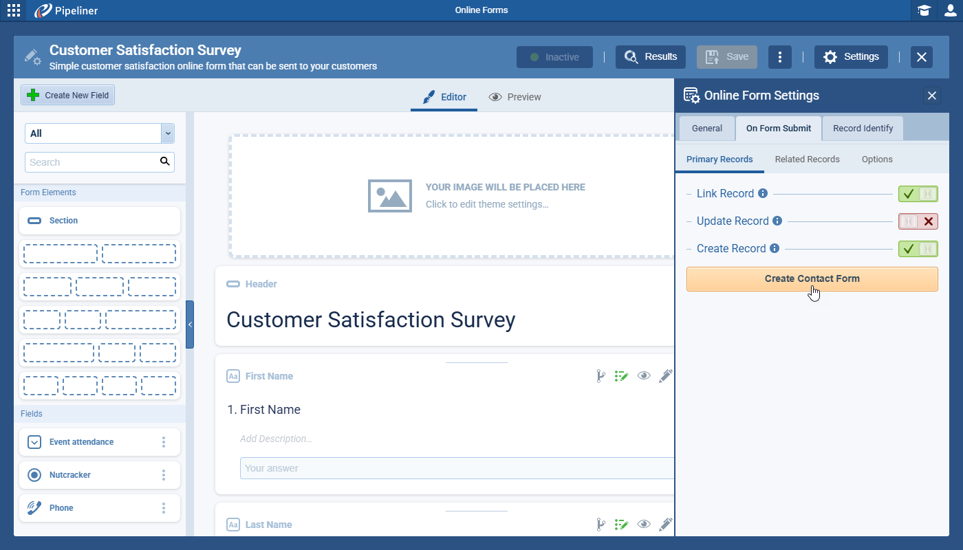Click the green checklist icon for Last Name
The height and width of the screenshot is (550, 963).
[622, 525]
